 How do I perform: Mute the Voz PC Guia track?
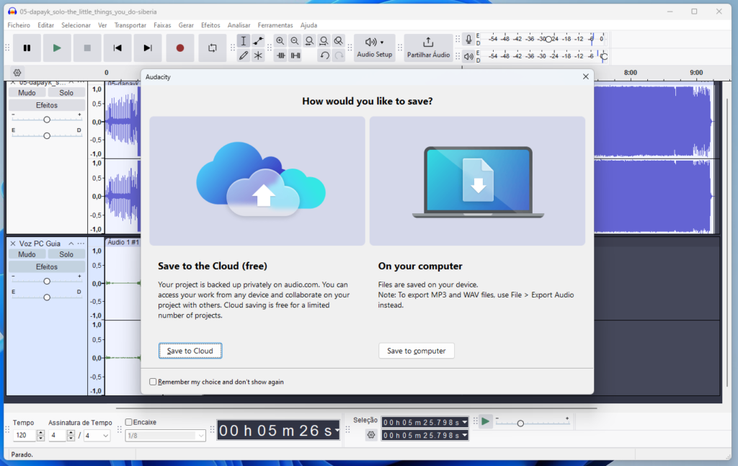click(26, 254)
